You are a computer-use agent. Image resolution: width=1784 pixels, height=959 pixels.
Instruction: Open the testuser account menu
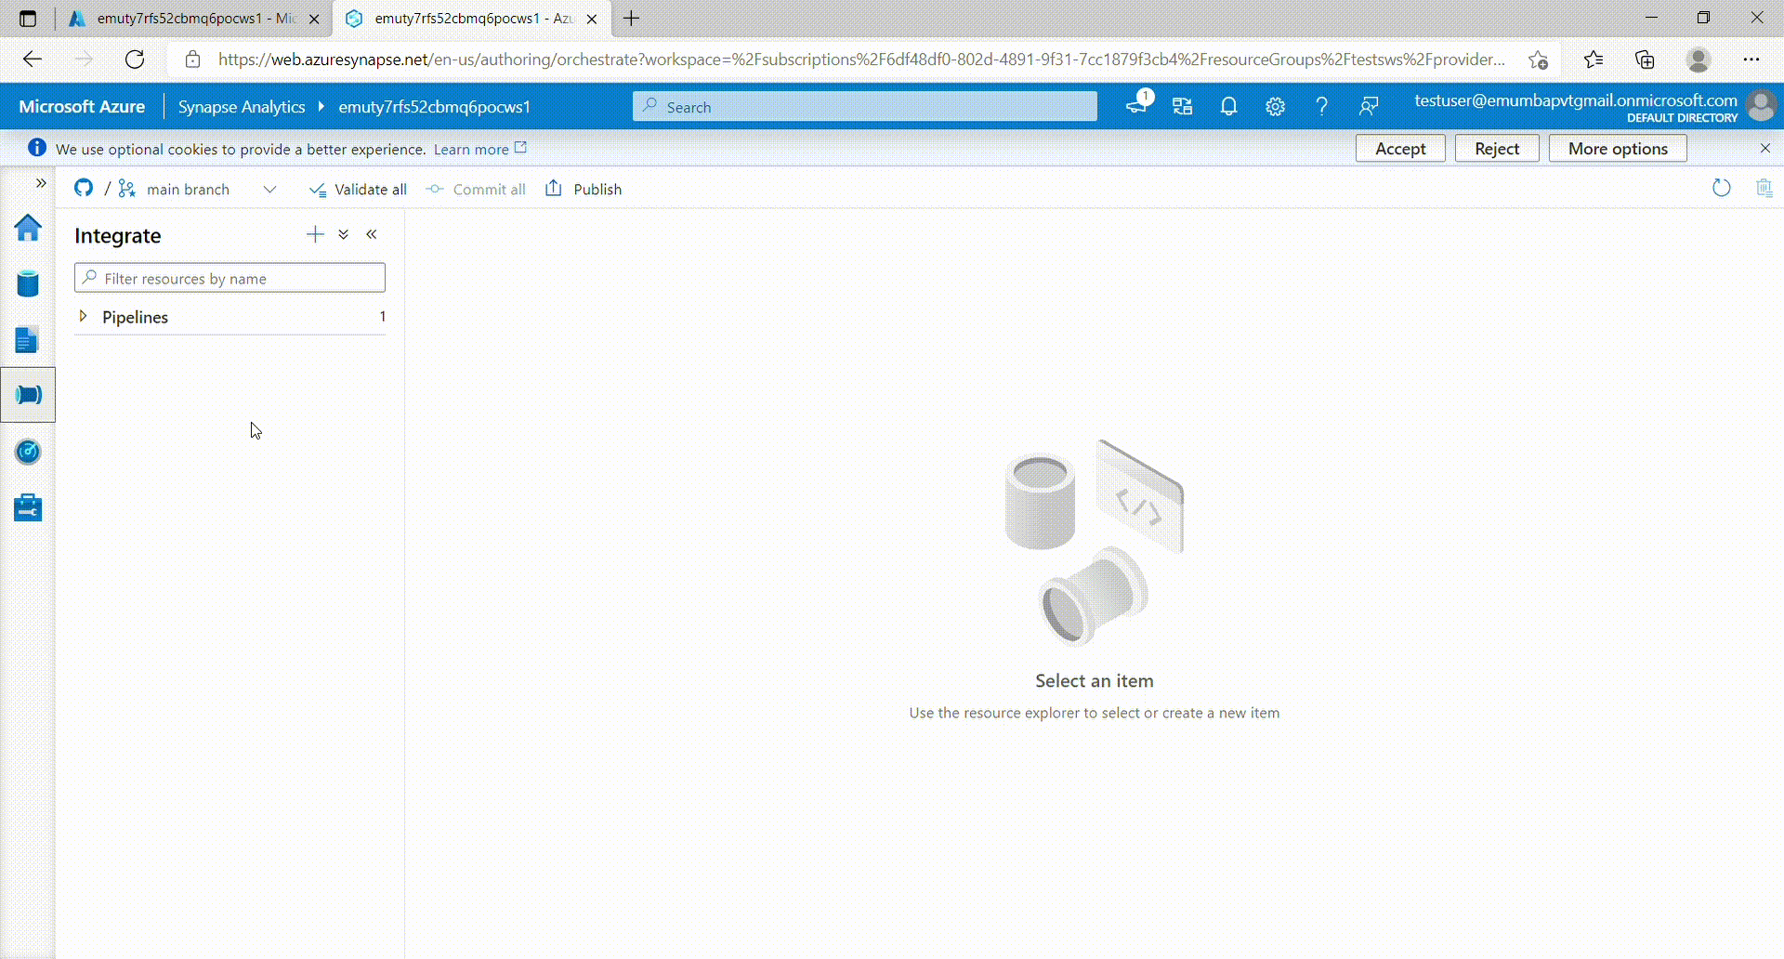coord(1575,106)
